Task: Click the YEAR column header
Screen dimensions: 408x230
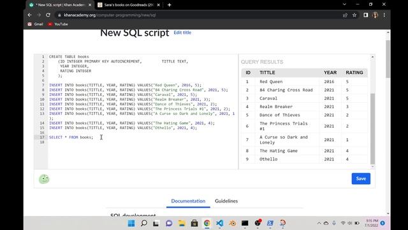Action: pos(330,73)
